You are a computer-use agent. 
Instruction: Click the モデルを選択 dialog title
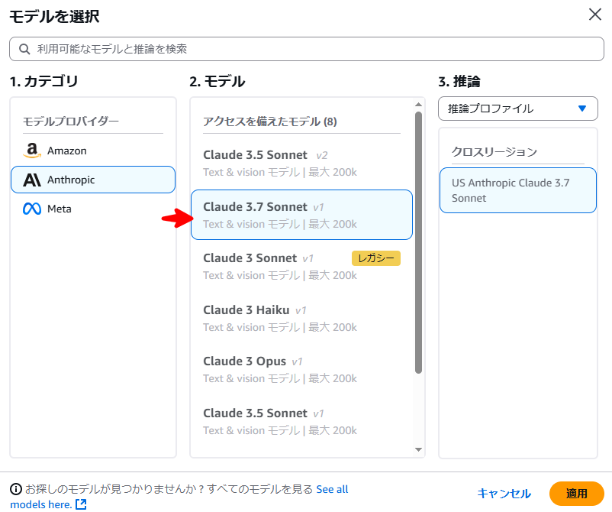pos(54,16)
